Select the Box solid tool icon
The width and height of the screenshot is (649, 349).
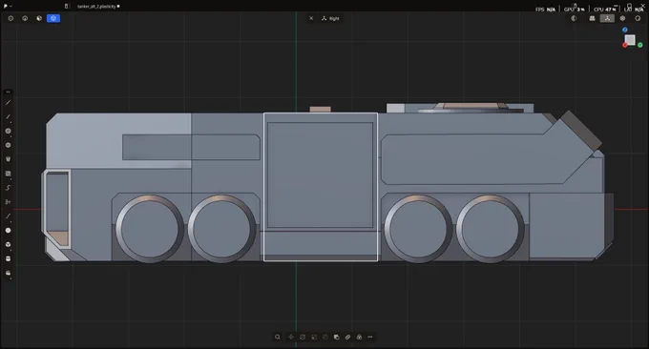click(8, 244)
